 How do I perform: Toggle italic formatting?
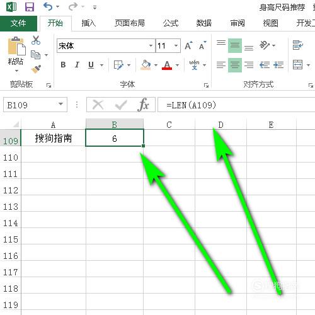tap(77, 65)
